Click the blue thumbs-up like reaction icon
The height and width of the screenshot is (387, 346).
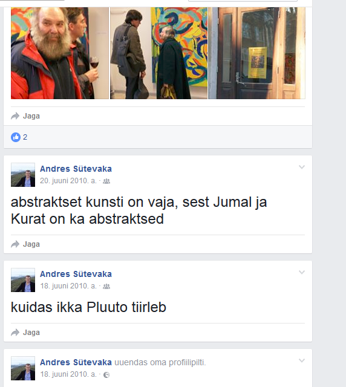tap(16, 137)
